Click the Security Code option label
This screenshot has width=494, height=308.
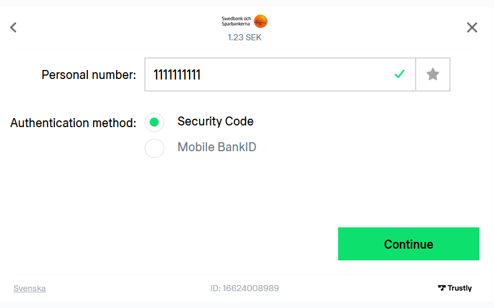pyautogui.click(x=215, y=122)
